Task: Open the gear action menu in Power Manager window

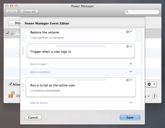Action: (x=151, y=84)
